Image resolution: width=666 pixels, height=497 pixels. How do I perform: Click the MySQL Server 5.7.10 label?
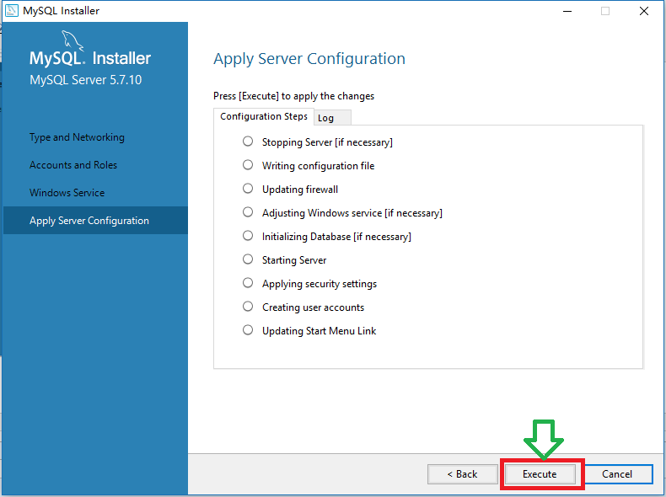(86, 80)
